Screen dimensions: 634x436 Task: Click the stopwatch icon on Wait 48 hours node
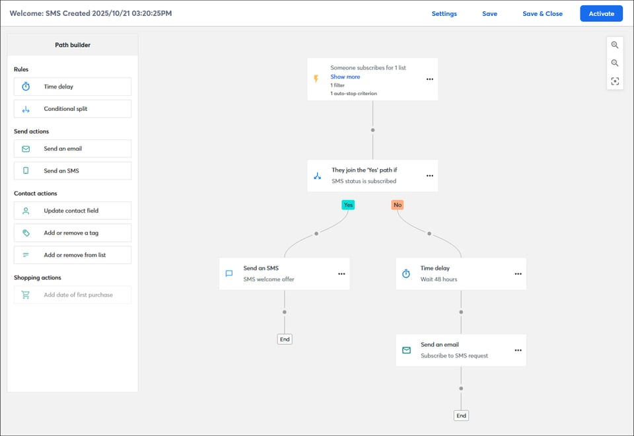[406, 273]
